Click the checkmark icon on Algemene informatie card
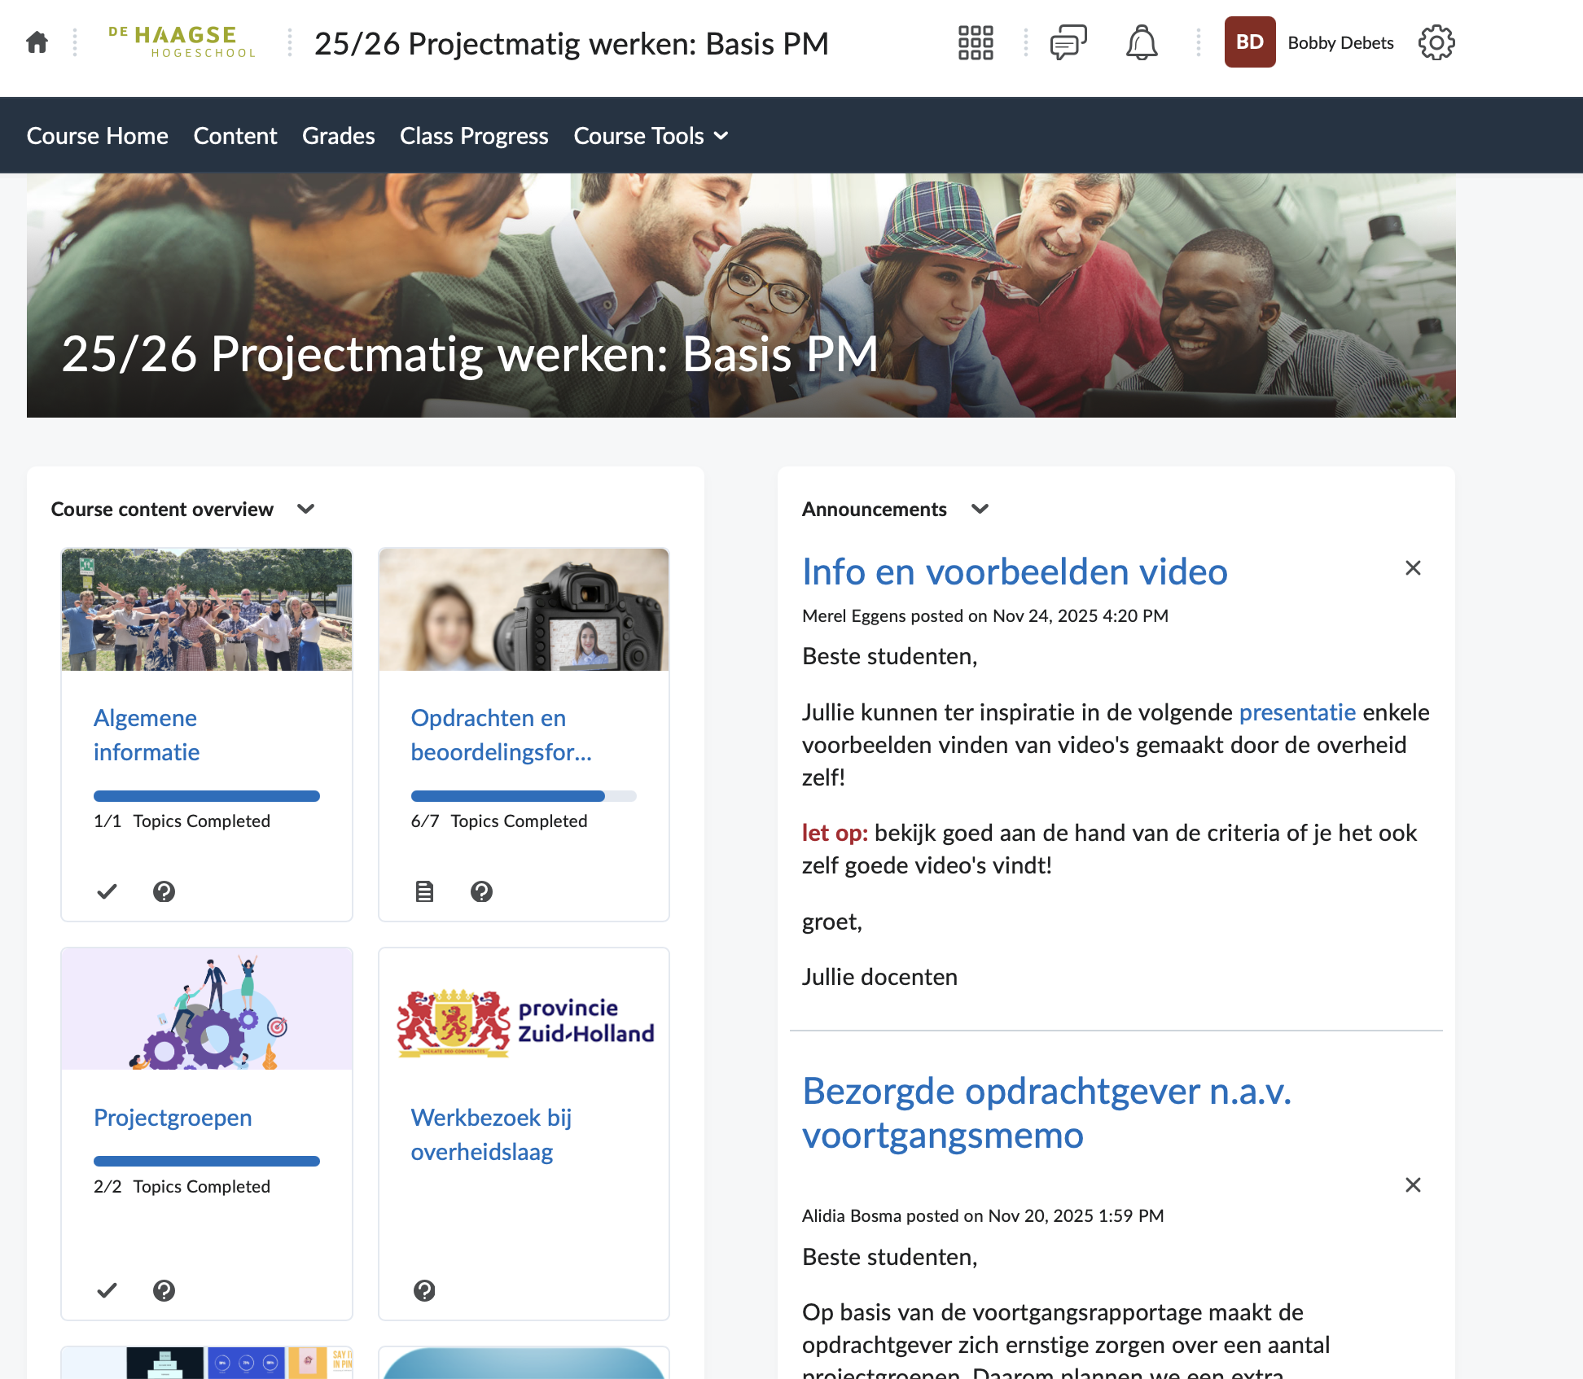Screen dimensions: 1583x1379 point(107,891)
